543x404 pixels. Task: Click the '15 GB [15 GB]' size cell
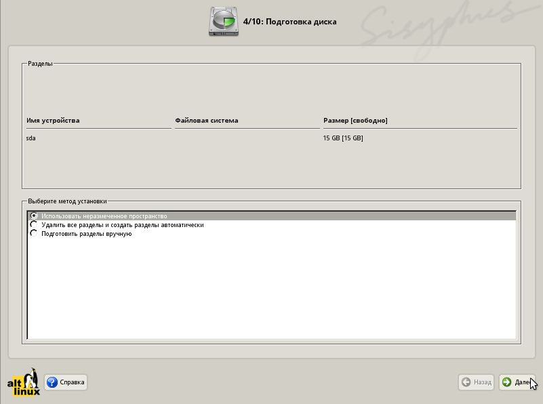pos(343,138)
